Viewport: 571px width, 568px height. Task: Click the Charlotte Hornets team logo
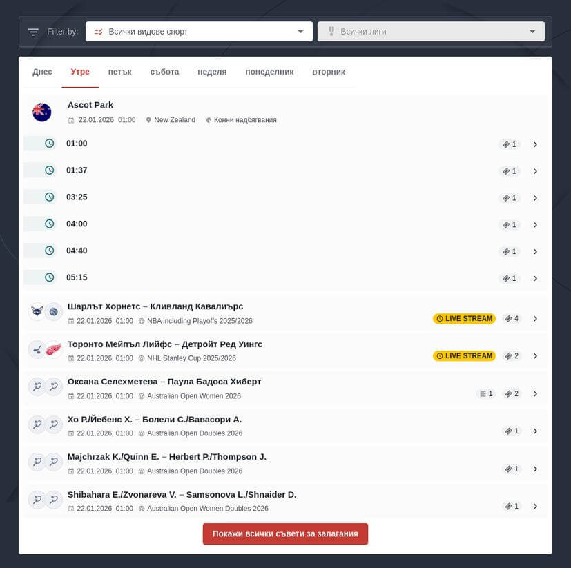click(37, 311)
